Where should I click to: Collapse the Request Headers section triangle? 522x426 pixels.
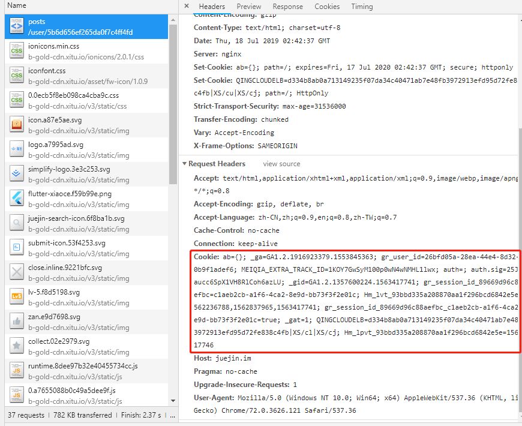(x=184, y=164)
